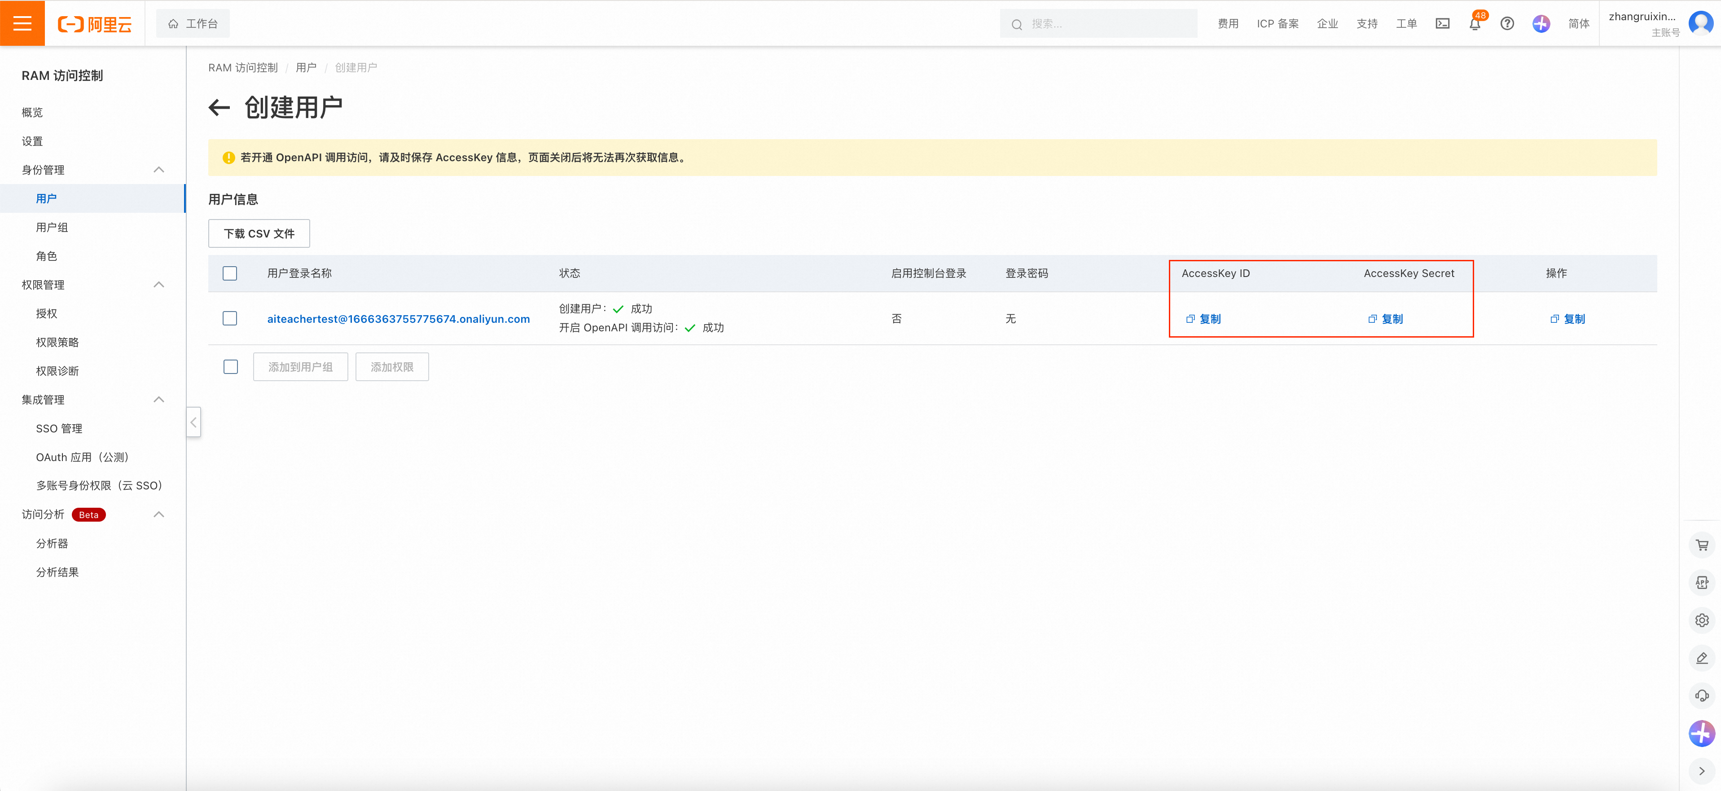Click the help question mark icon
Image resolution: width=1721 pixels, height=791 pixels.
[1506, 24]
